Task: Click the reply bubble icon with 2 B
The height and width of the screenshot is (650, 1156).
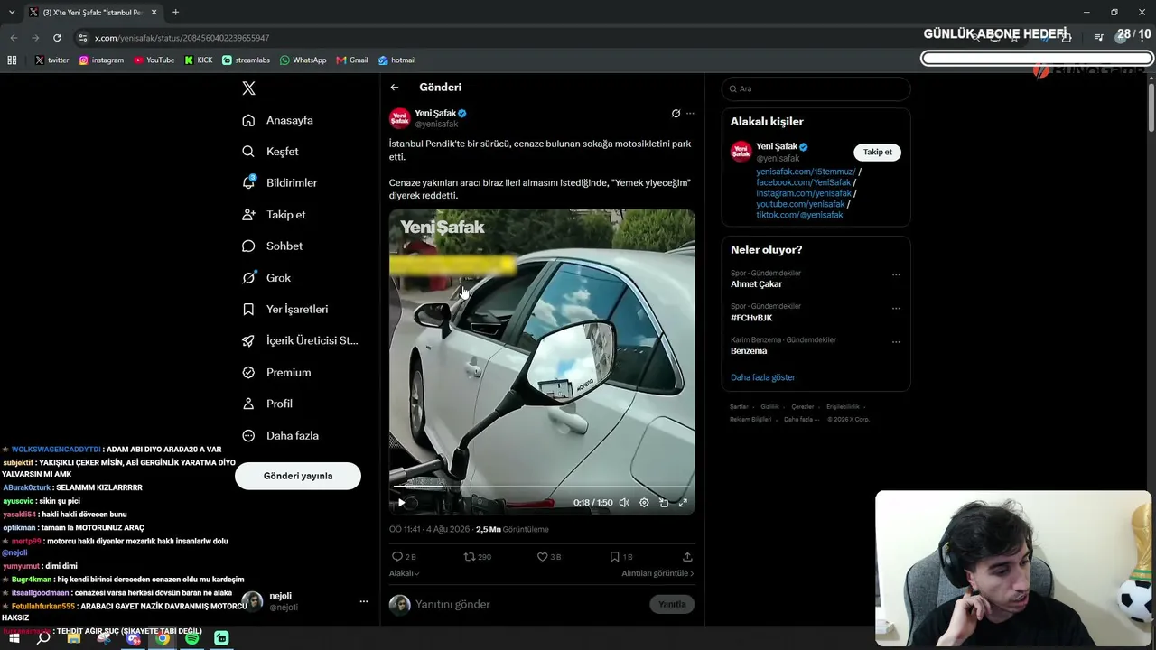Action: (x=397, y=557)
